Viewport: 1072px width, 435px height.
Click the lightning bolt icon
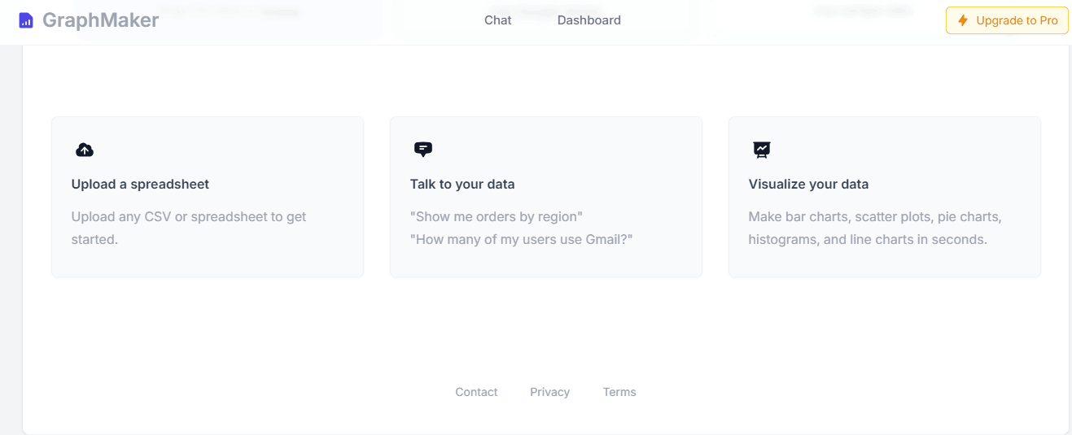(x=963, y=20)
